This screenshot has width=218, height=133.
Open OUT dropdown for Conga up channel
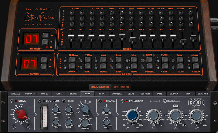click(72, 29)
